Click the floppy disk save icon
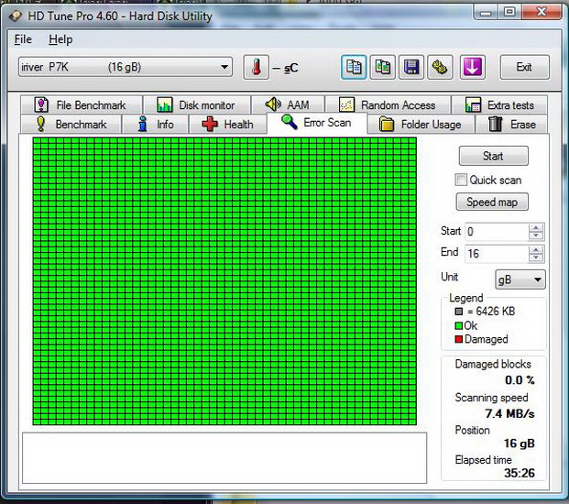The height and width of the screenshot is (504, 569). coord(412,67)
